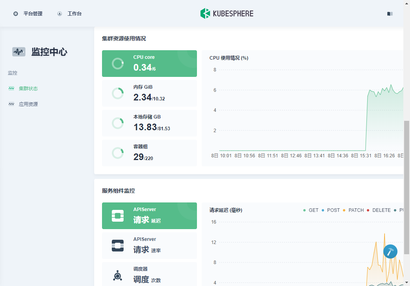Click the CPU core usage ring icon
410x286 pixels.
tap(118, 64)
